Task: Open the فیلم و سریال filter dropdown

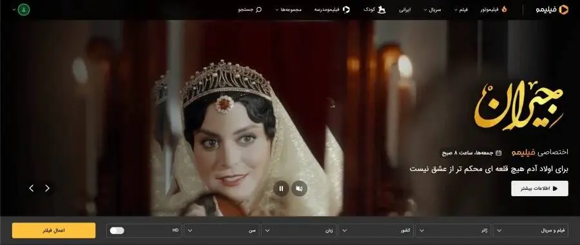Action: (x=530, y=231)
